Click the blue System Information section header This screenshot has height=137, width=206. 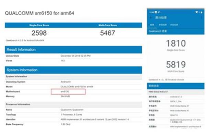coord(73,70)
